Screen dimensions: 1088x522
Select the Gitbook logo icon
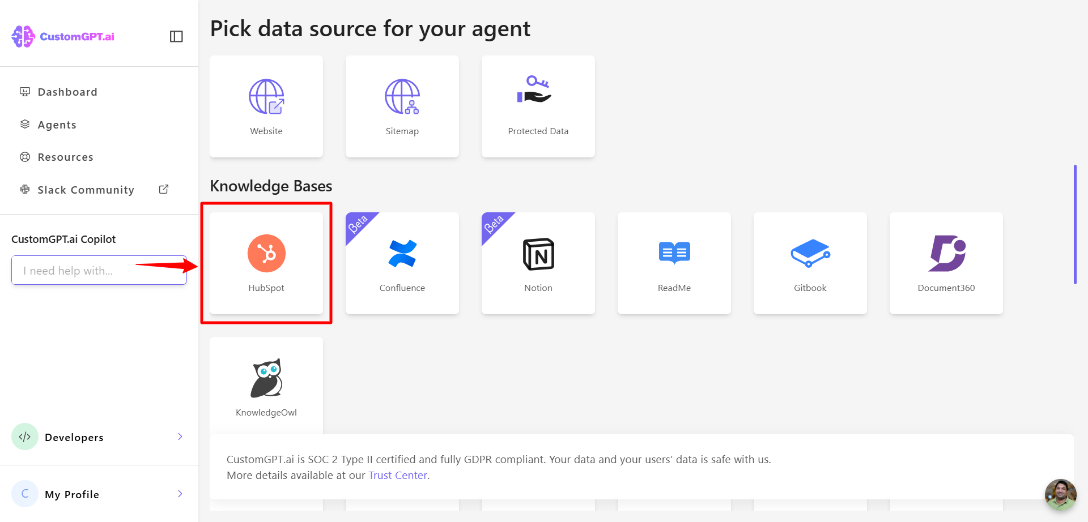click(810, 253)
